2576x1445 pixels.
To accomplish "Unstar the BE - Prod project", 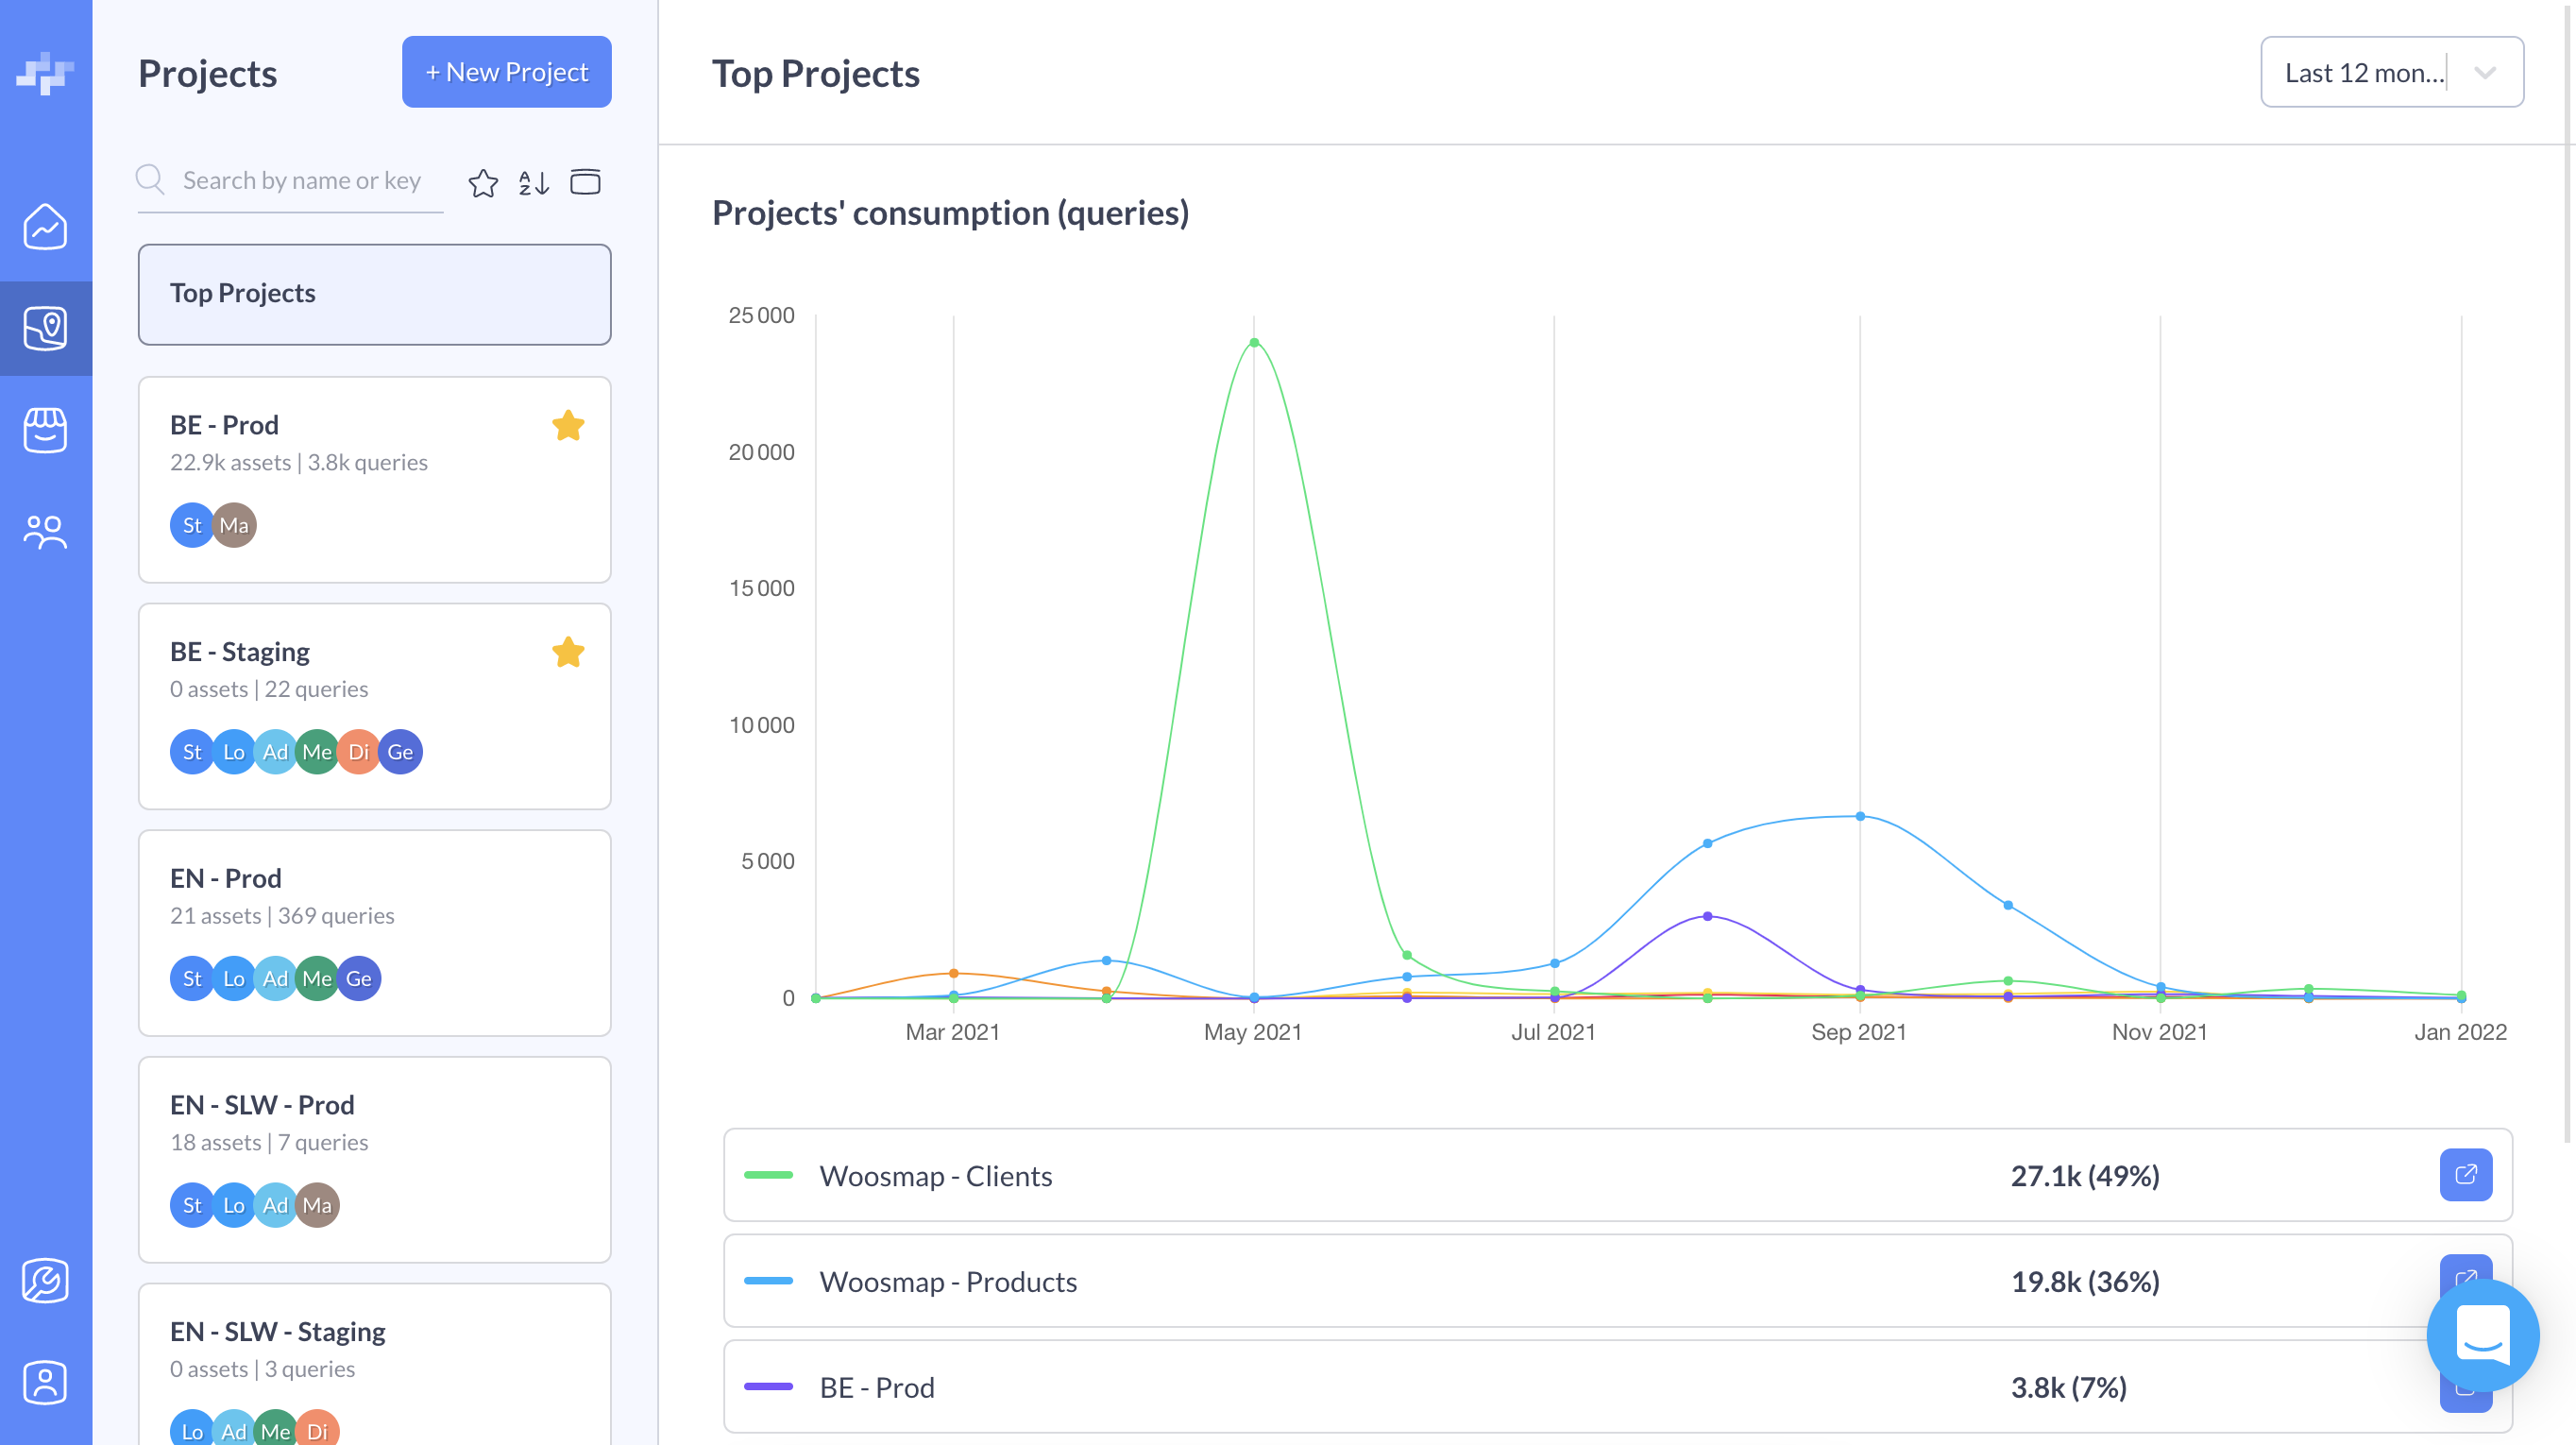I will (x=568, y=425).
